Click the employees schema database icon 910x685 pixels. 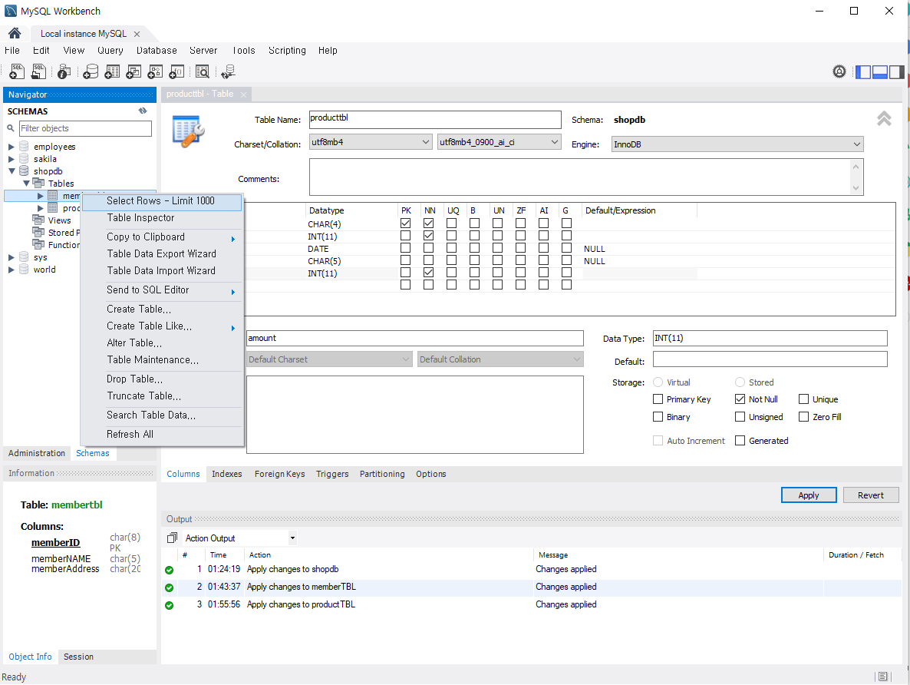click(24, 146)
